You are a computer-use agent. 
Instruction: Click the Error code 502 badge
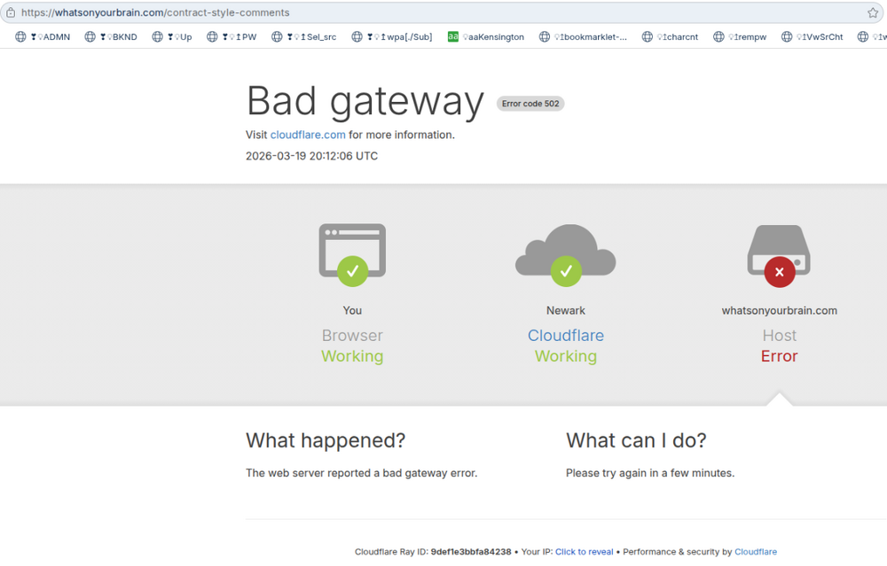tap(530, 104)
